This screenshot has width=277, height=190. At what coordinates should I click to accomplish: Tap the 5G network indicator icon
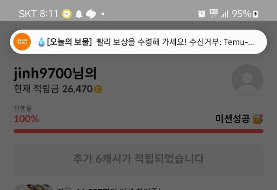tap(213, 13)
